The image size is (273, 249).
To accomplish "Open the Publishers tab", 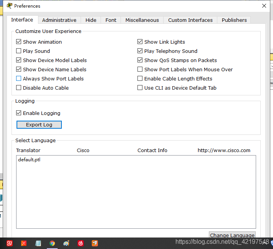I will pos(234,20).
